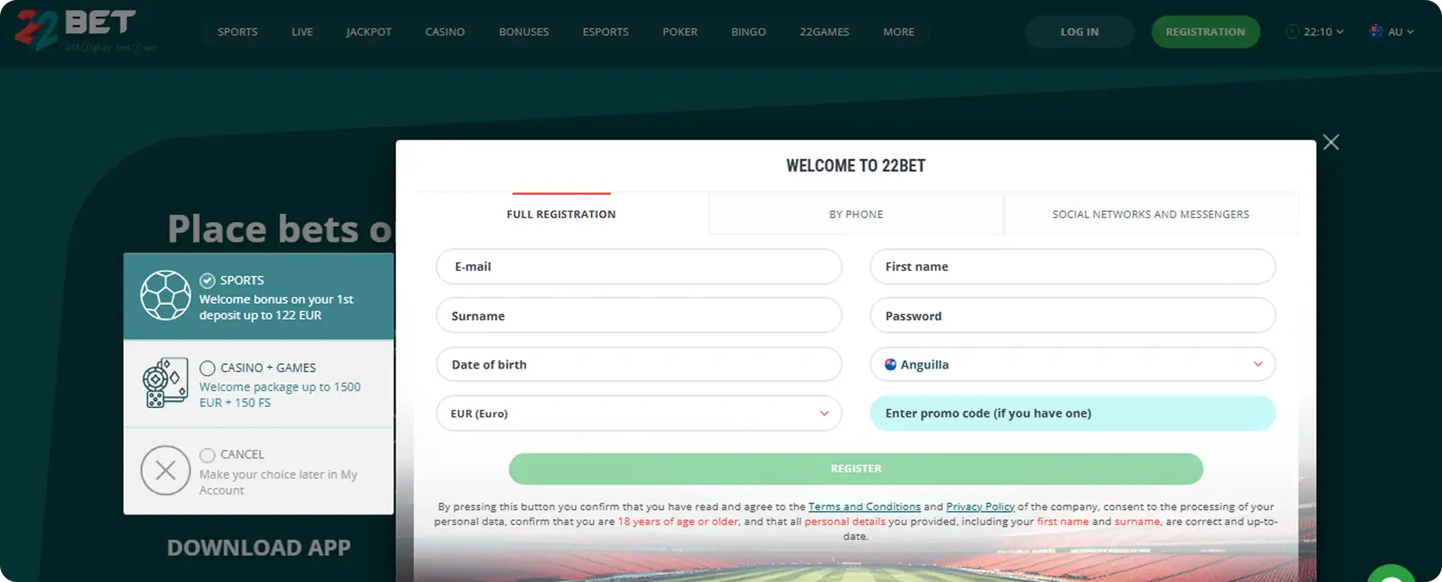Click the circled X cancel bonus icon
The width and height of the screenshot is (1442, 582).
(x=165, y=470)
